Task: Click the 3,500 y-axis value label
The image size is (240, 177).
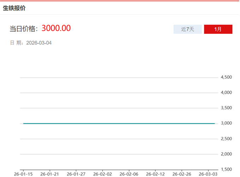Action: point(226,108)
